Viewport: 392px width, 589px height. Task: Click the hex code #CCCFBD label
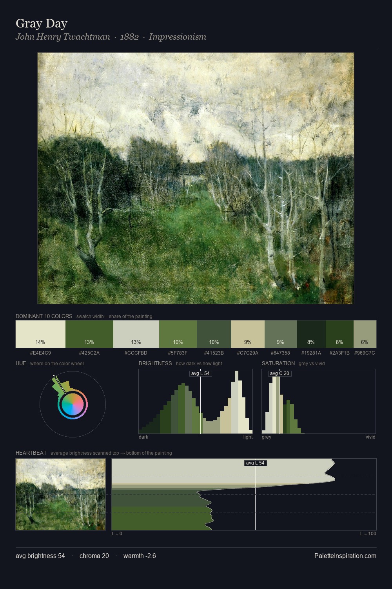136,353
